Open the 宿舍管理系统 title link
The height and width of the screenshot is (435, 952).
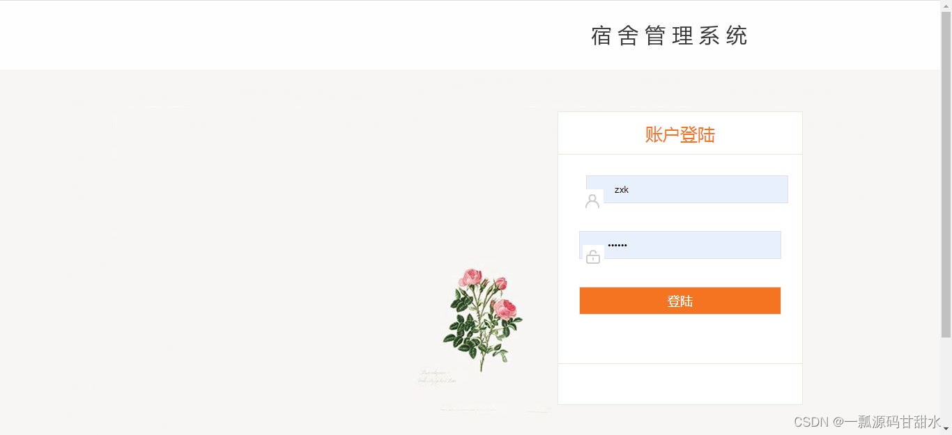(x=669, y=36)
